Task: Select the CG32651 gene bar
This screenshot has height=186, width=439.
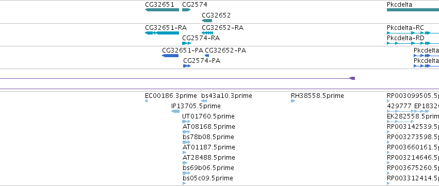Action: tap(162, 10)
